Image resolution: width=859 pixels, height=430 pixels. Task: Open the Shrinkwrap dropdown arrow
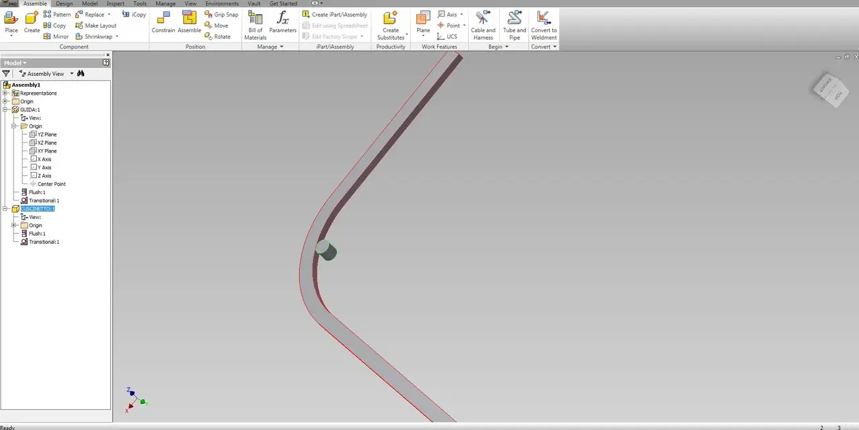(117, 36)
